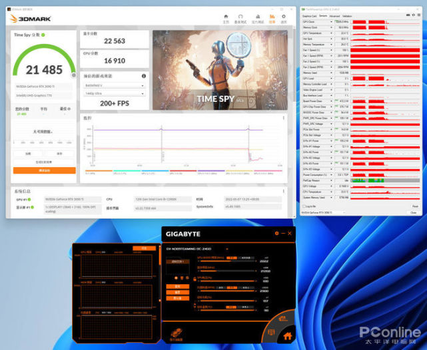The width and height of the screenshot is (427, 350).
Task: Open 1440p Ultra resolution dropdown
Action: pyautogui.click(x=114, y=93)
